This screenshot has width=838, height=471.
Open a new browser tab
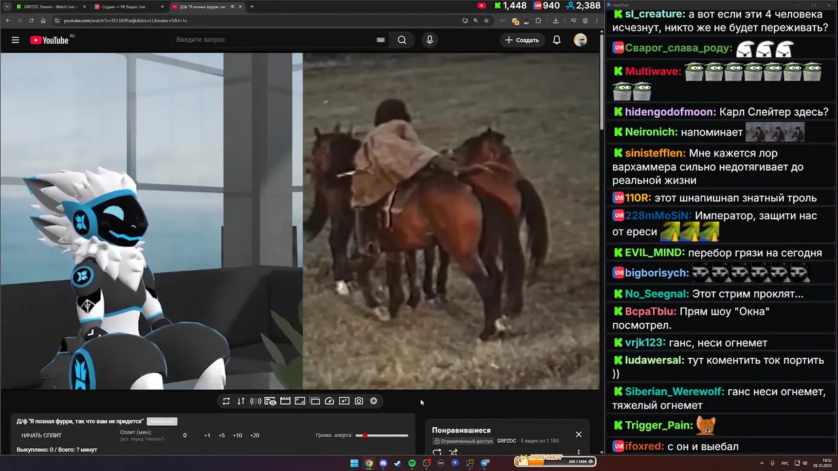click(252, 7)
